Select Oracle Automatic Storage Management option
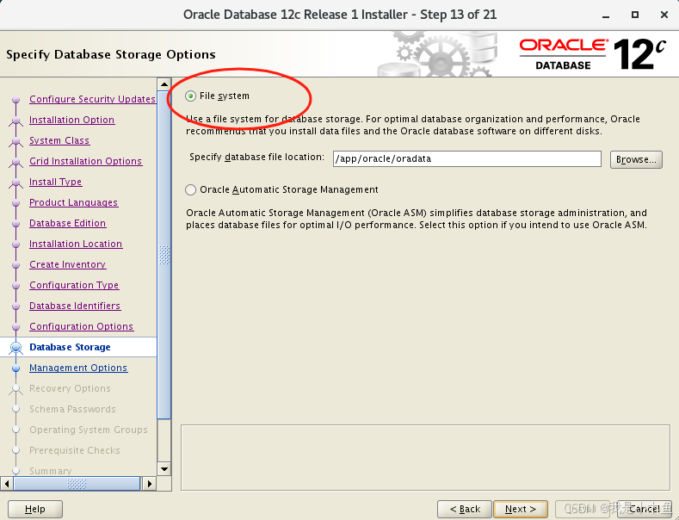679x520 pixels. click(x=190, y=189)
